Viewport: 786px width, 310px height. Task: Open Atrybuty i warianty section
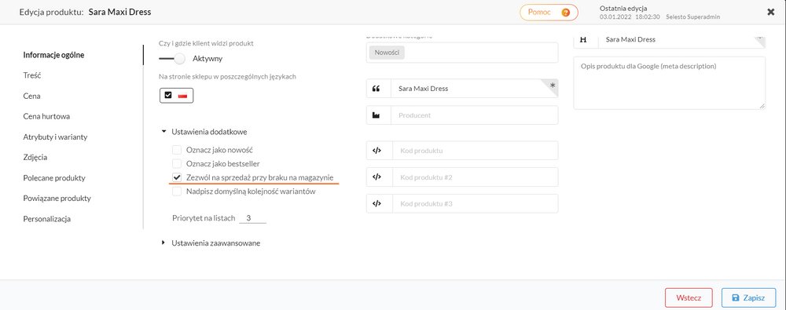pyautogui.click(x=56, y=137)
